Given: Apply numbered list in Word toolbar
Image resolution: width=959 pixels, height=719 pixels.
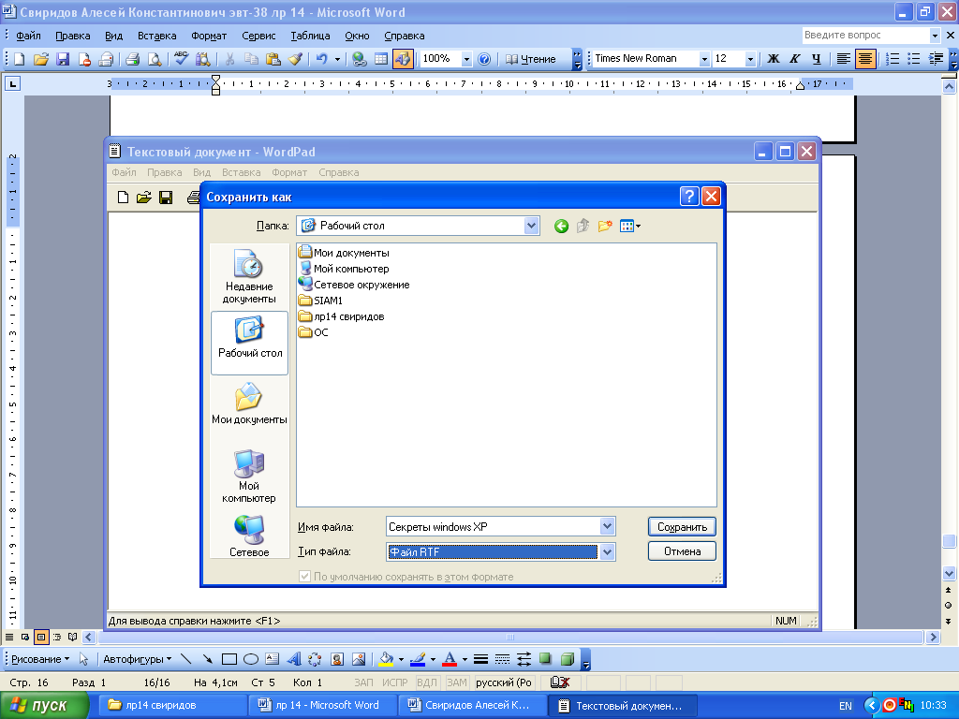Looking at the screenshot, I should tap(893, 59).
